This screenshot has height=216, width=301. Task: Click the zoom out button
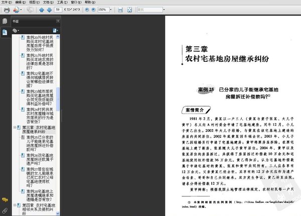point(87,10)
